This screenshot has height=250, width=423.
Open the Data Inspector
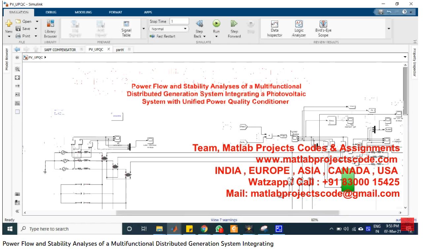[x=274, y=28]
